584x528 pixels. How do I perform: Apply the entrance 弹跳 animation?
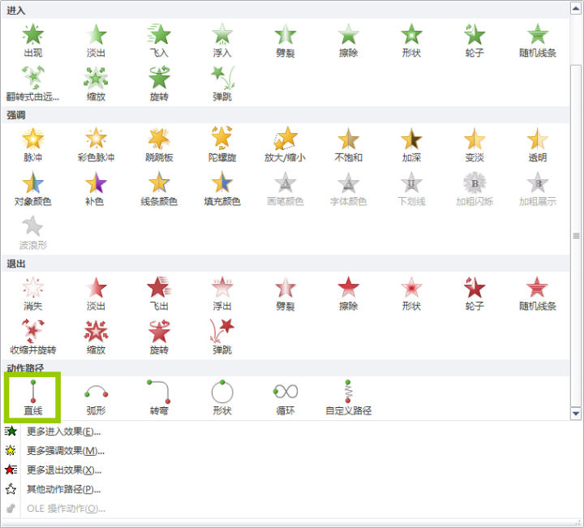tap(222, 84)
